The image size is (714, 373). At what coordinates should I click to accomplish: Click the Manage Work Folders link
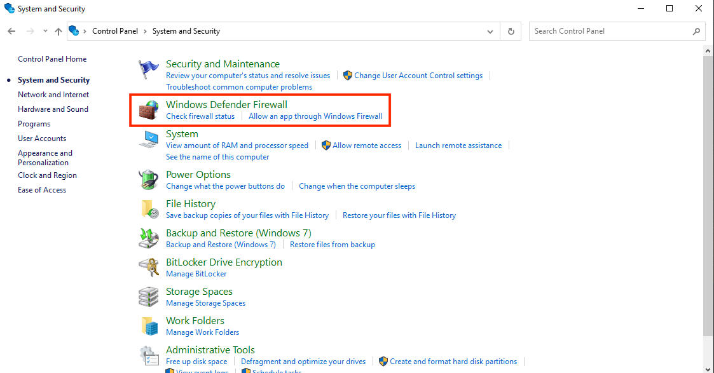pos(202,332)
